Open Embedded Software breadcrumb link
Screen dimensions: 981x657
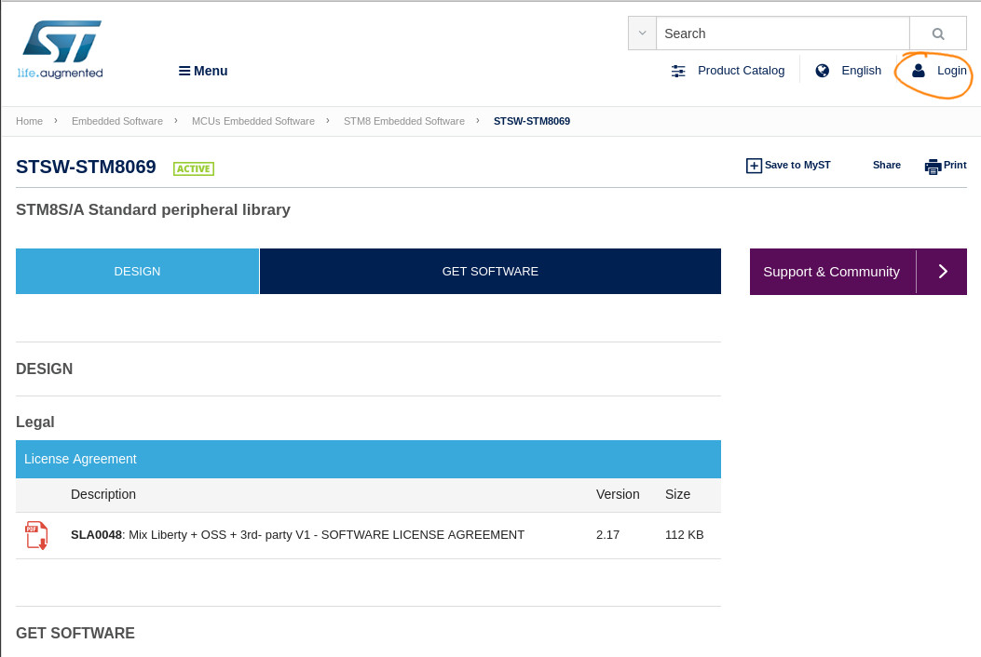tap(116, 121)
